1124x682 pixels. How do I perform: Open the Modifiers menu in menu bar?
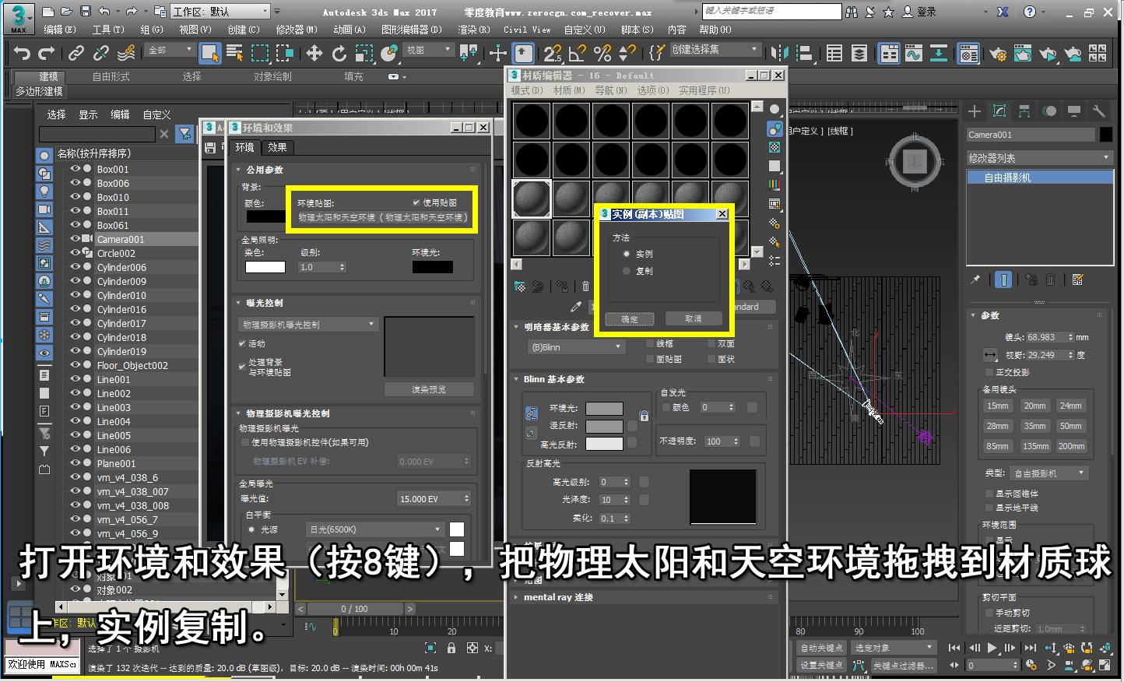point(297,30)
